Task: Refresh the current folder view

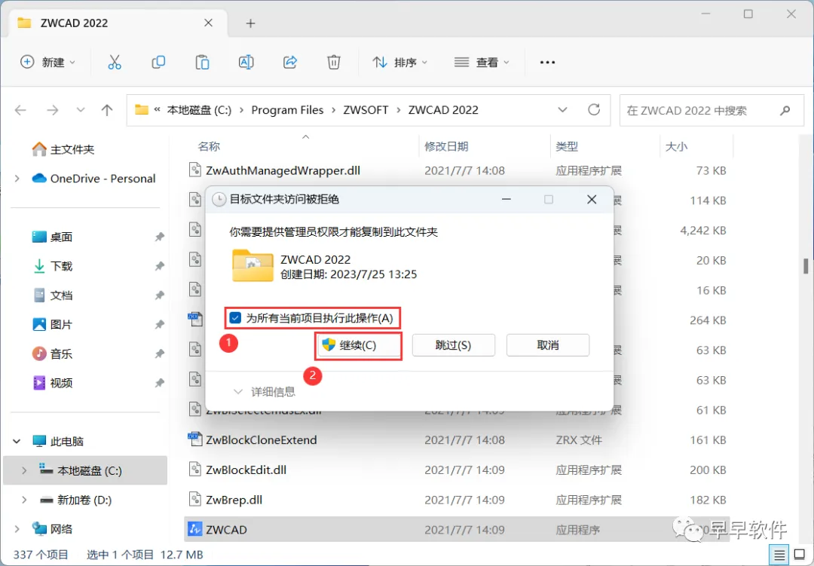Action: [x=594, y=109]
